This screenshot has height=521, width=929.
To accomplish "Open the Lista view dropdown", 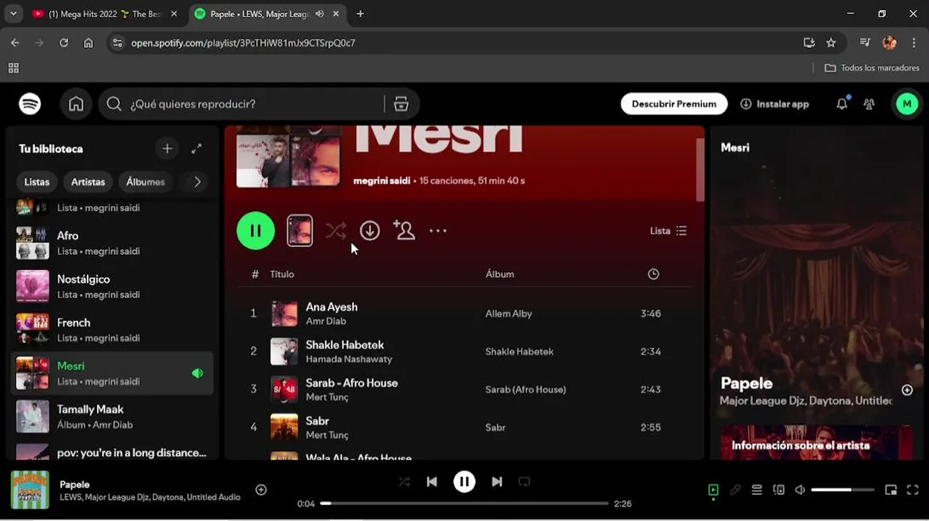I will (668, 231).
